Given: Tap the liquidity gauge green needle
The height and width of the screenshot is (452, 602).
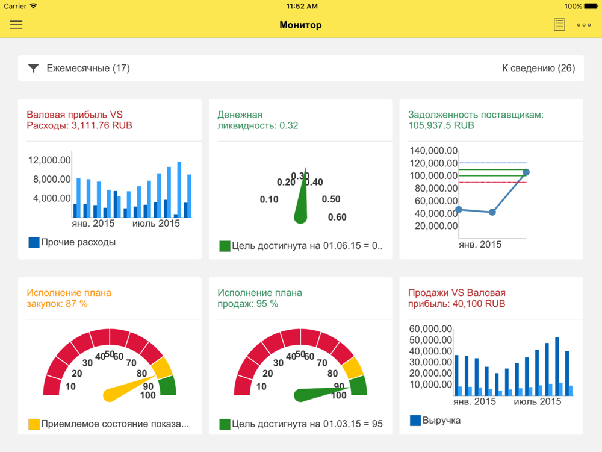Looking at the screenshot, I should (302, 202).
